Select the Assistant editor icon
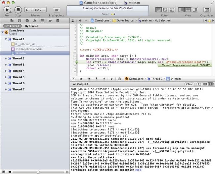The image size is (215, 174). [x=165, y=10]
